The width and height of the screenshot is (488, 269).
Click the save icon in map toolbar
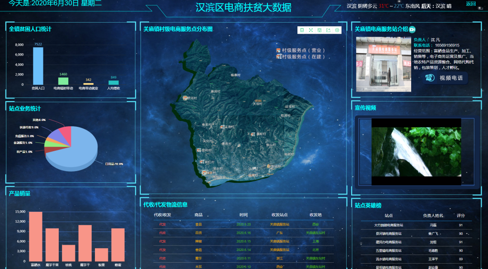(319, 30)
